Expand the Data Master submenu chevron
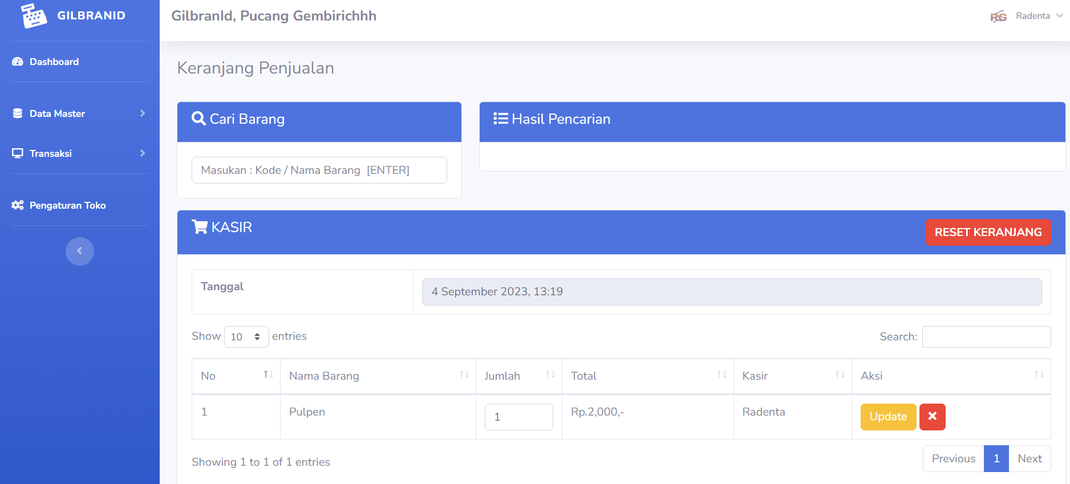Viewport: 1070px width, 484px height. (143, 113)
